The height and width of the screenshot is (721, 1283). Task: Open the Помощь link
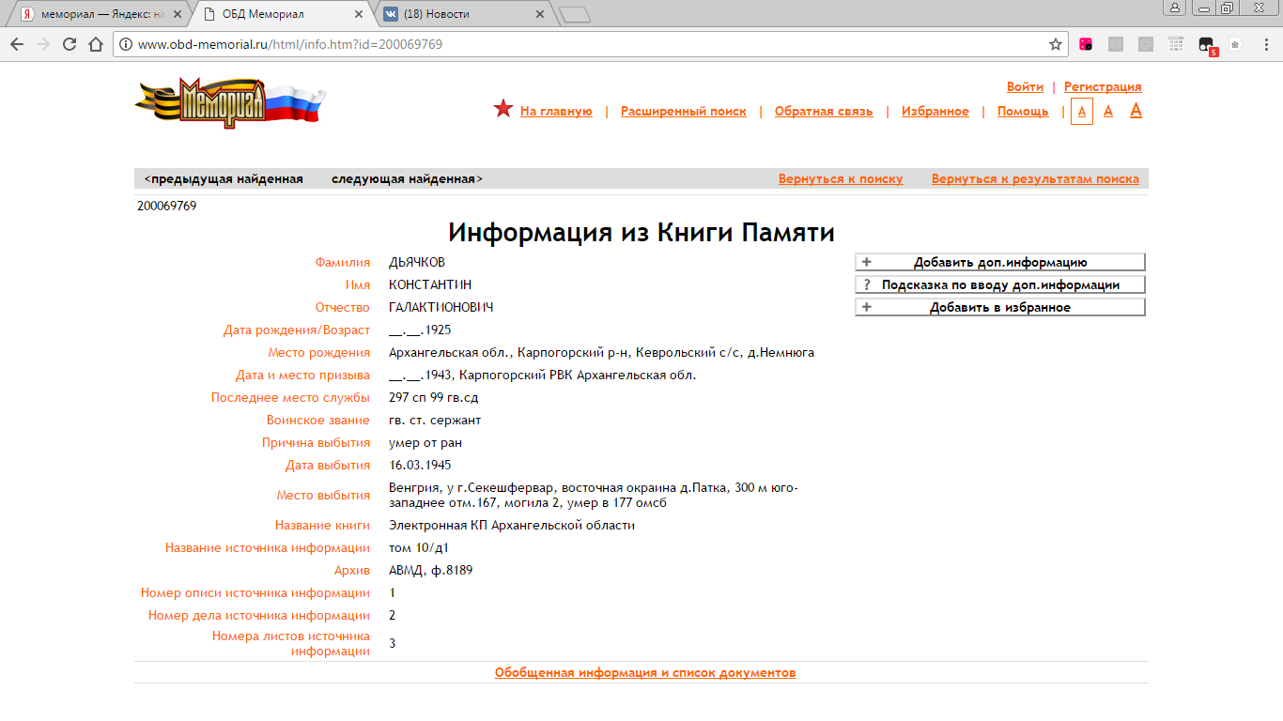click(x=1023, y=111)
